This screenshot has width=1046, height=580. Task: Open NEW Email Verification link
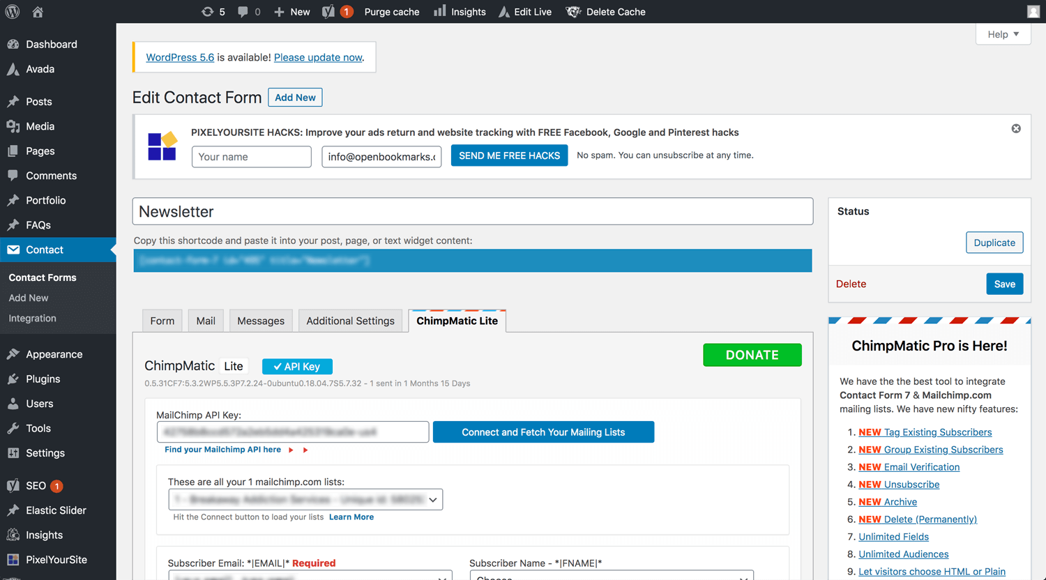(909, 467)
